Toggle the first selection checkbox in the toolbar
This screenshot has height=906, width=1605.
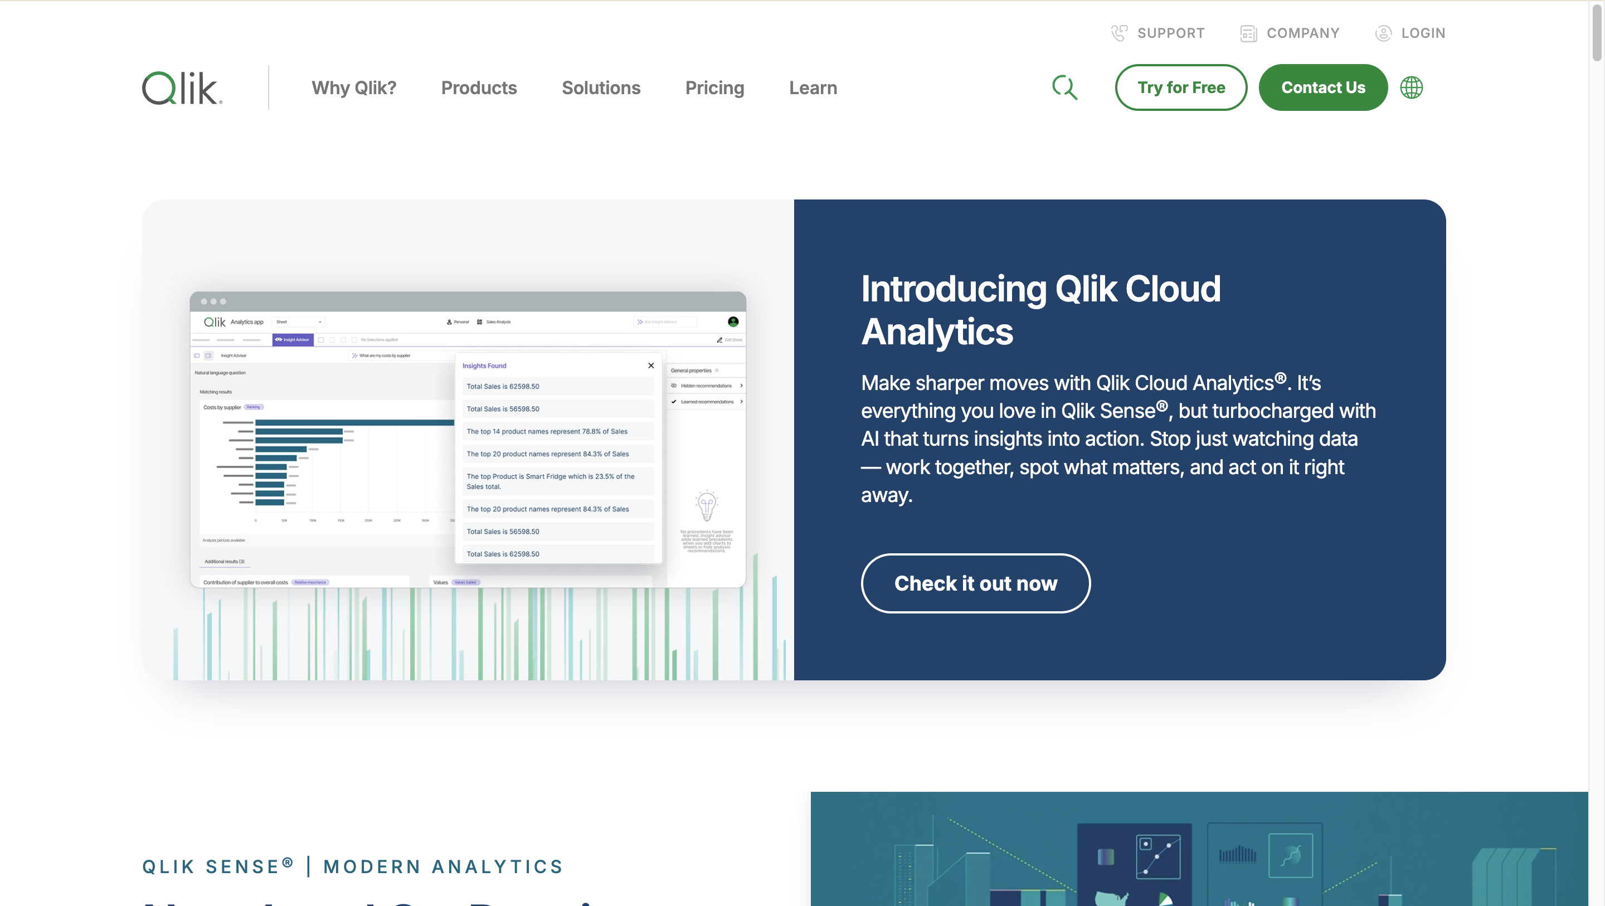(x=321, y=339)
